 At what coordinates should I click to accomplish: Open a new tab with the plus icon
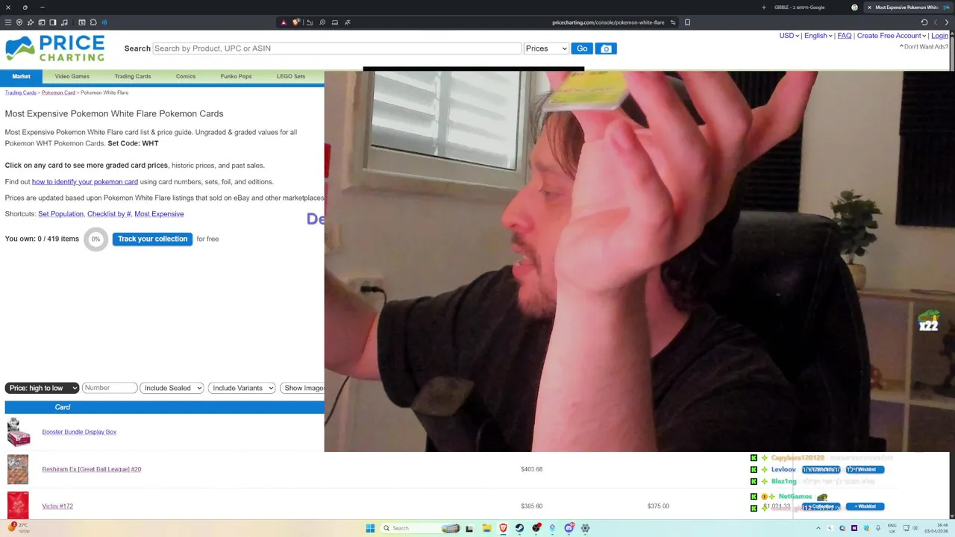(763, 7)
